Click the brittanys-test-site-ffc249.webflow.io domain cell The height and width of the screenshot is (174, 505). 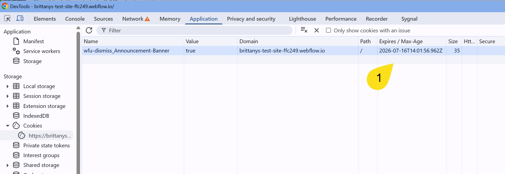pos(298,51)
